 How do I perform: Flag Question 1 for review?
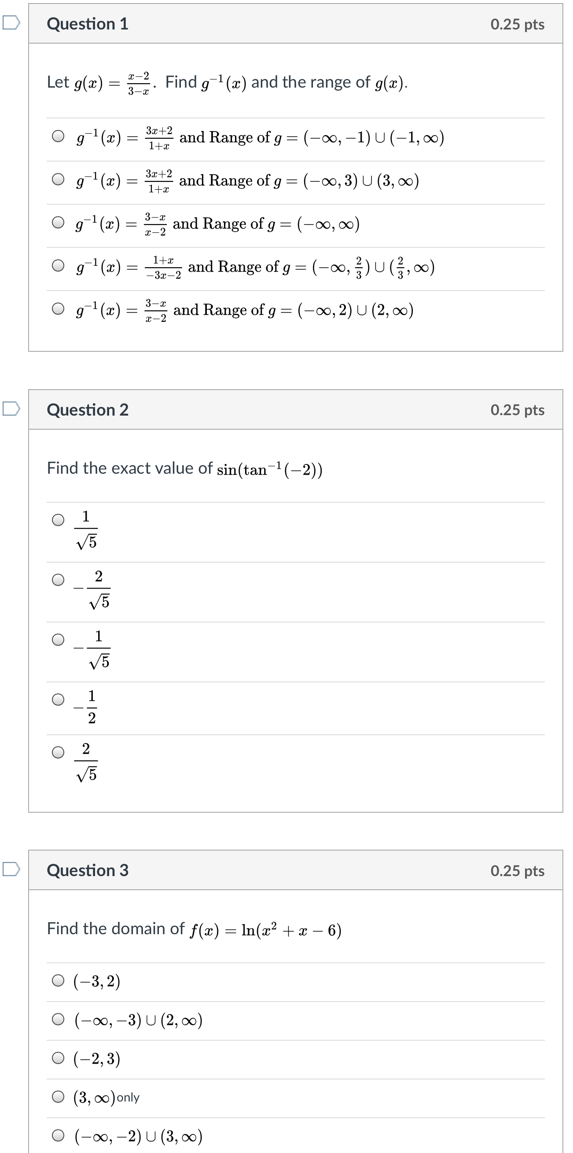point(11,22)
